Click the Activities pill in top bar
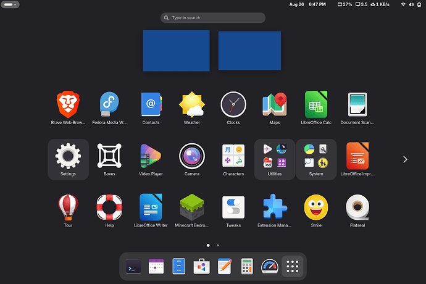426x284 pixels. (10, 4)
